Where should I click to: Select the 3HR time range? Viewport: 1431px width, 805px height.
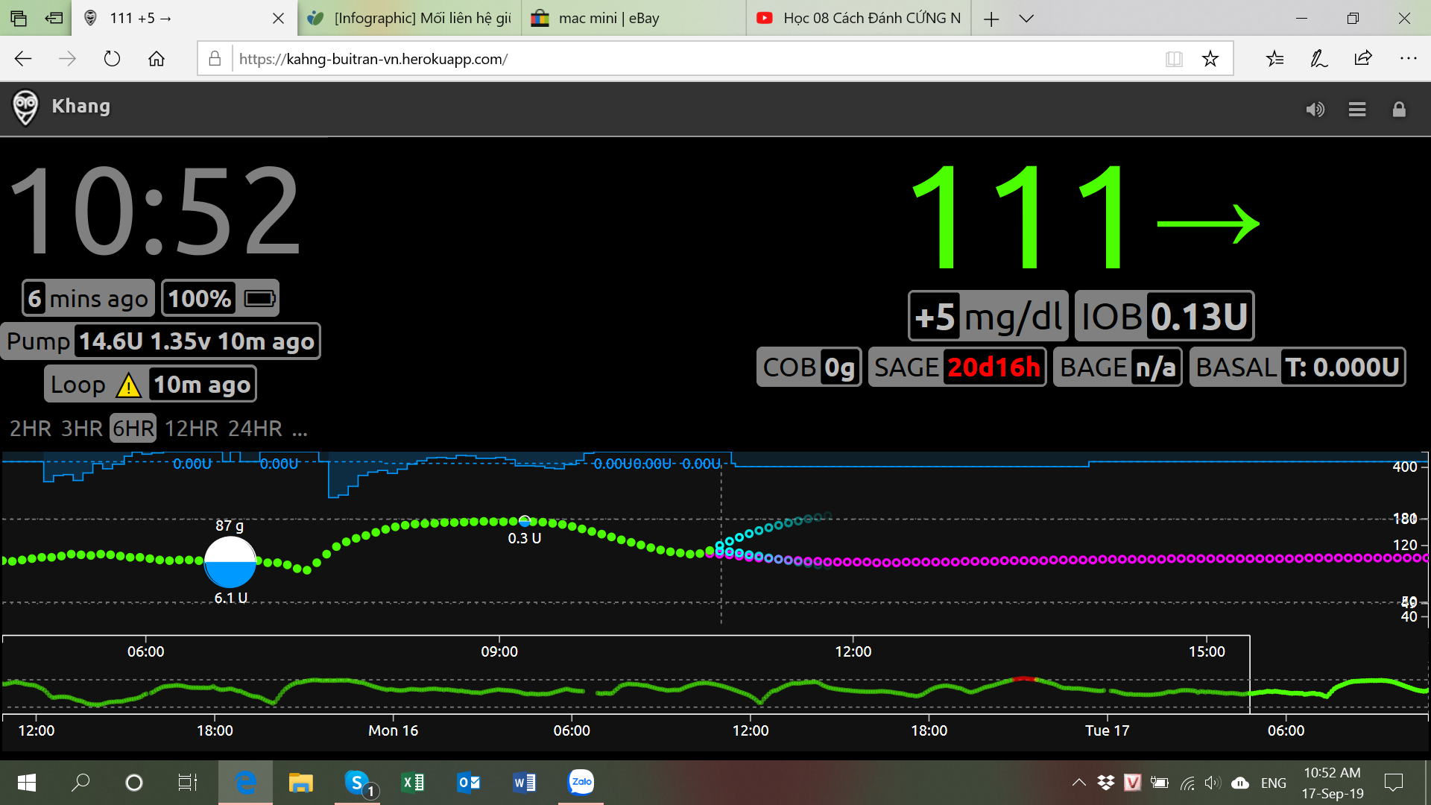tap(82, 429)
